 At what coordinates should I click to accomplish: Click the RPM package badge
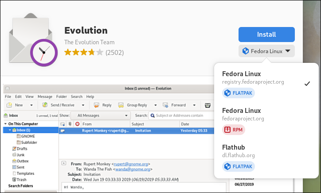tap(234, 130)
